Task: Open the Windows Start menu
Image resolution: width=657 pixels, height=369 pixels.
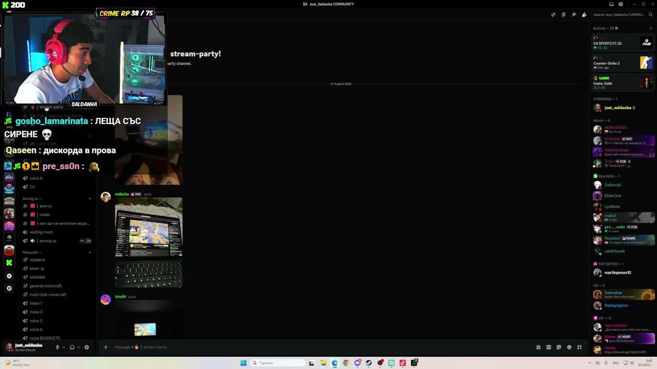Action: [243, 363]
